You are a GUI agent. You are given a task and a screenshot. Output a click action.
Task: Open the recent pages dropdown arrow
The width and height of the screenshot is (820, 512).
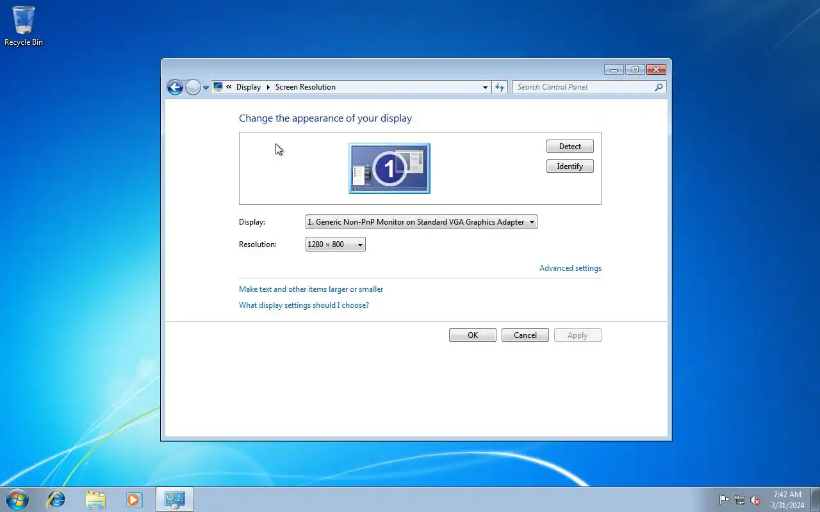206,88
